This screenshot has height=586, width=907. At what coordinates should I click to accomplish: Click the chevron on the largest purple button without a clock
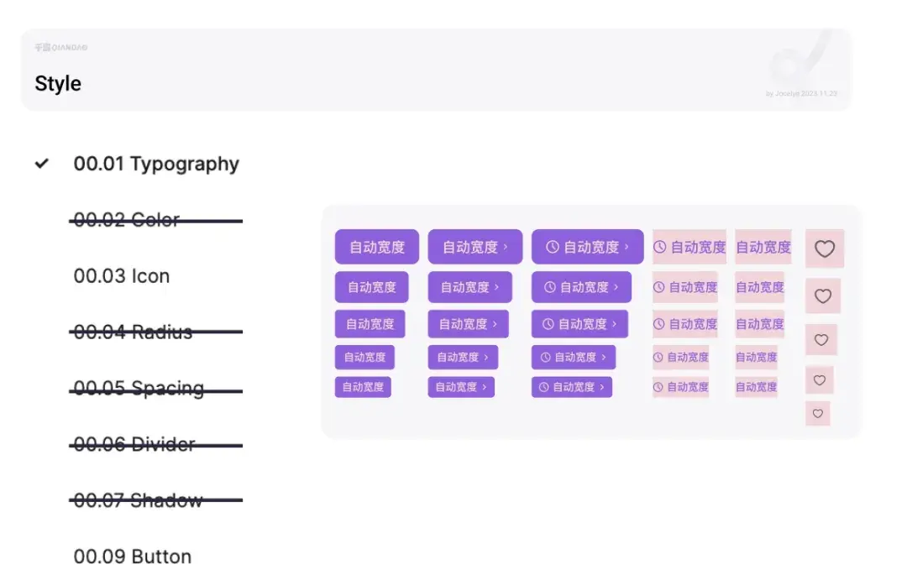click(506, 247)
